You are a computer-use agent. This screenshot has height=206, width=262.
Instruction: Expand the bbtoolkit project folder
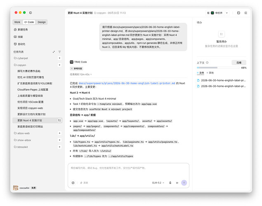tap(21, 147)
